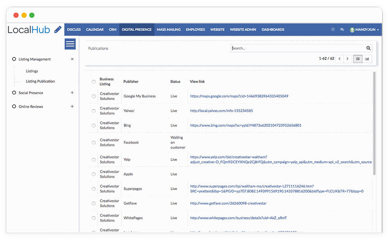390x240 pixels.
Task: Toggle the select-all checkbox in table header
Action: click(x=94, y=82)
